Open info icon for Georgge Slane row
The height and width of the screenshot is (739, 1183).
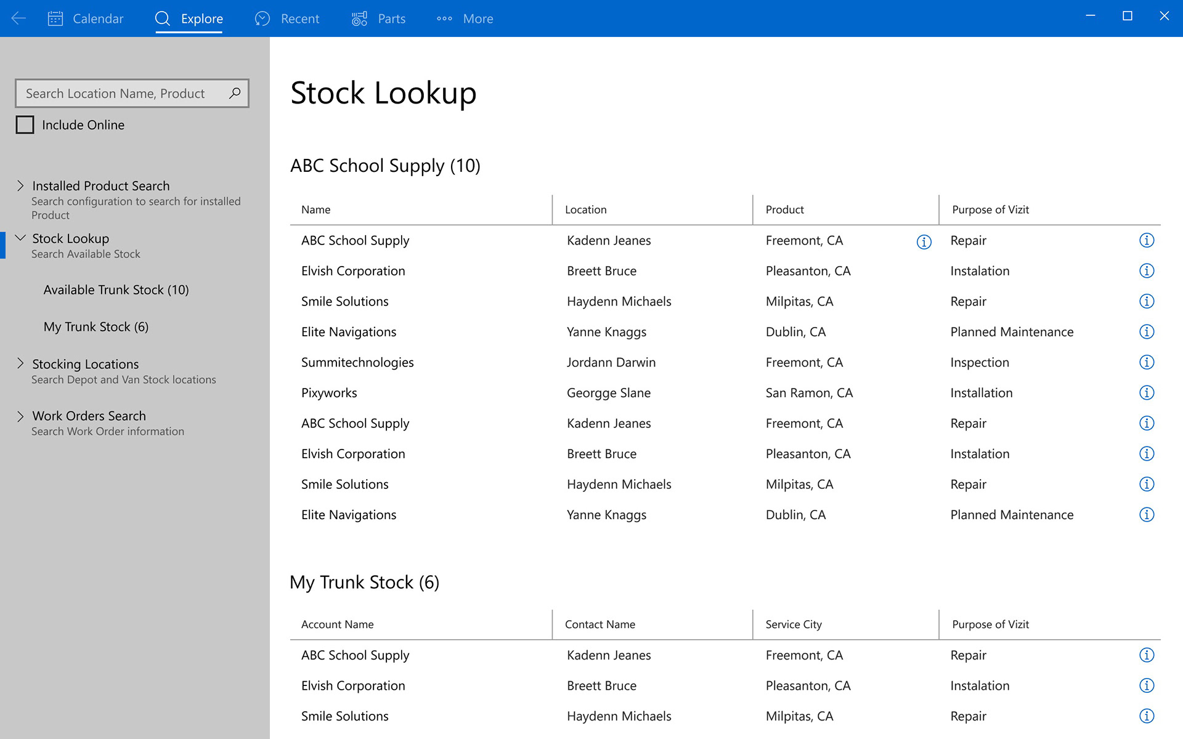coord(1146,393)
